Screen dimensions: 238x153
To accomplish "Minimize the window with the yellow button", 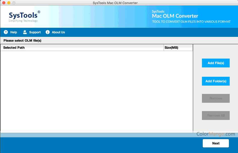I will point(9,3).
